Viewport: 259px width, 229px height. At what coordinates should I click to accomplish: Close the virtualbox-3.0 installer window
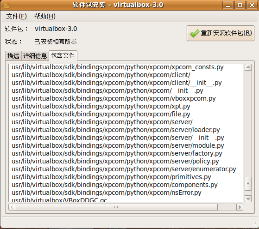point(252,5)
